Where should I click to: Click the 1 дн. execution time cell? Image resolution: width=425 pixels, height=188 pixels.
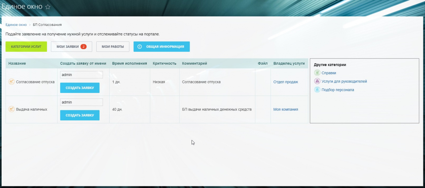(x=116, y=82)
